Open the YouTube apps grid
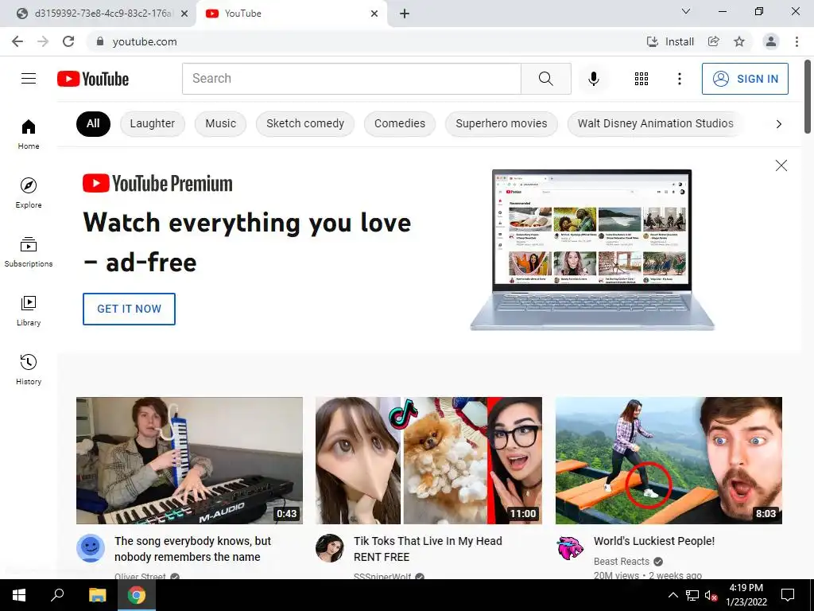Image resolution: width=814 pixels, height=611 pixels. tap(642, 79)
